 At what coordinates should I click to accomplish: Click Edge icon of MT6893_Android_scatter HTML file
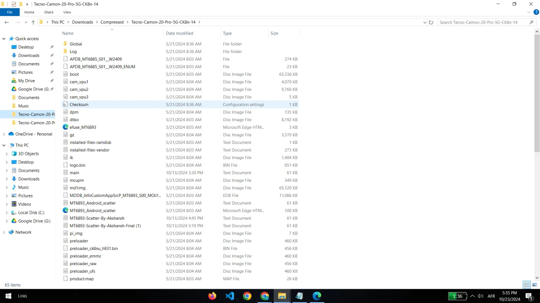click(x=65, y=210)
